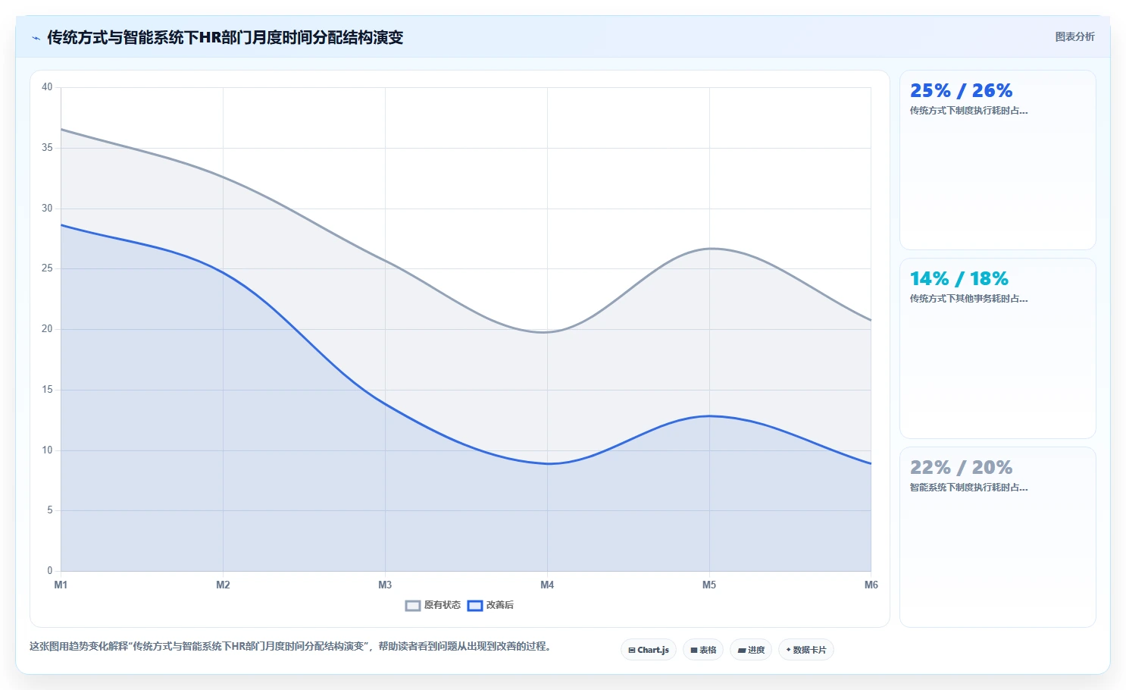This screenshot has height=690, width=1126.
Task: Click the M2 x-axis label
Action: pyautogui.click(x=223, y=585)
